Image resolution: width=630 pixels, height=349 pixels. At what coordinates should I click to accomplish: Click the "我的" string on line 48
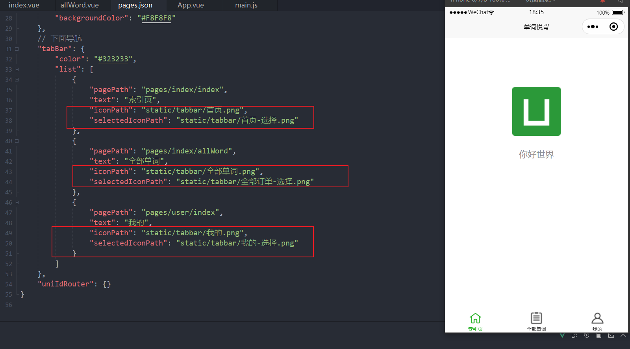136,223
